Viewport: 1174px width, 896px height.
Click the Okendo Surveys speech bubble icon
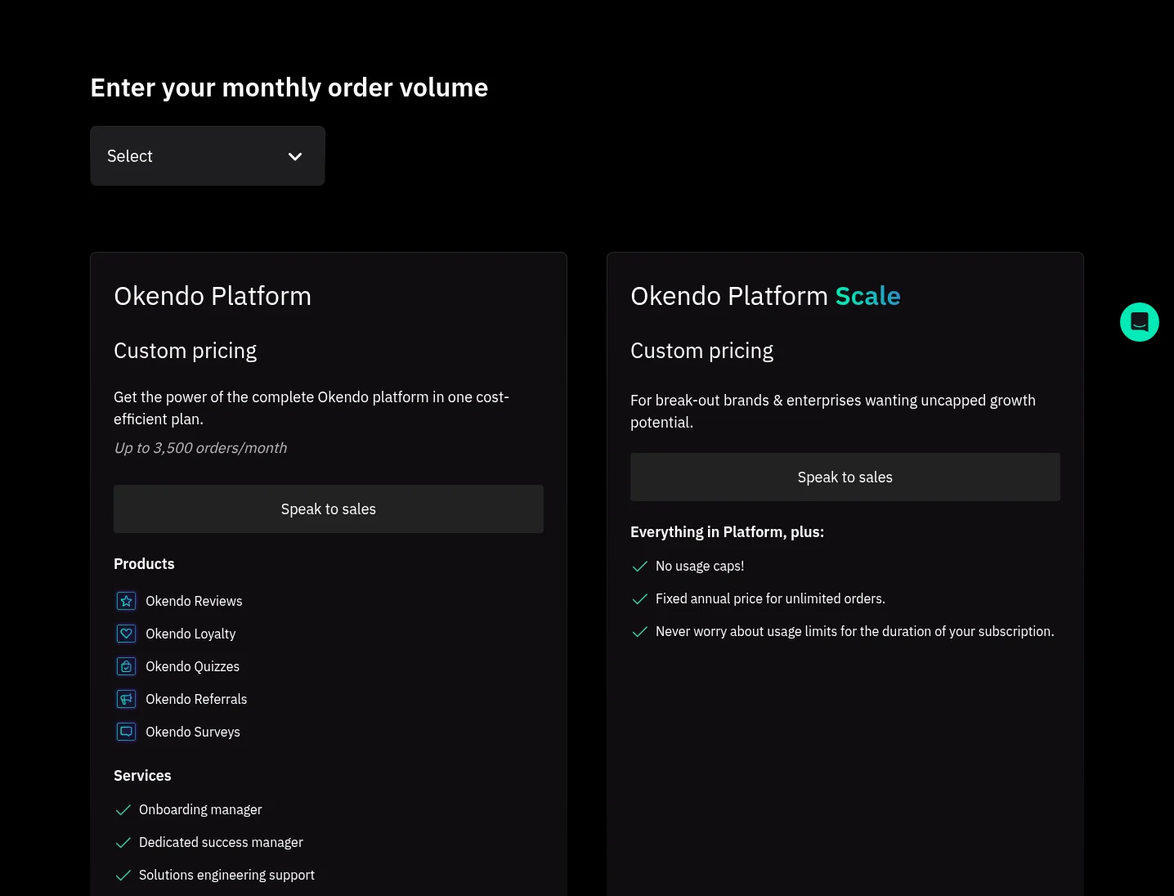[126, 732]
